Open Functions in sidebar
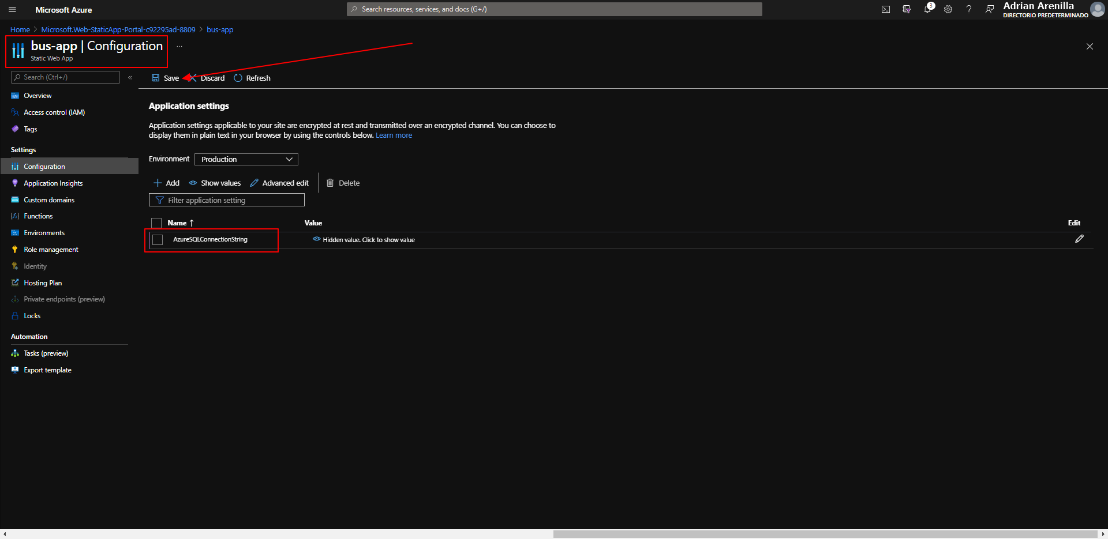Screen dimensions: 1108x539 pos(38,216)
